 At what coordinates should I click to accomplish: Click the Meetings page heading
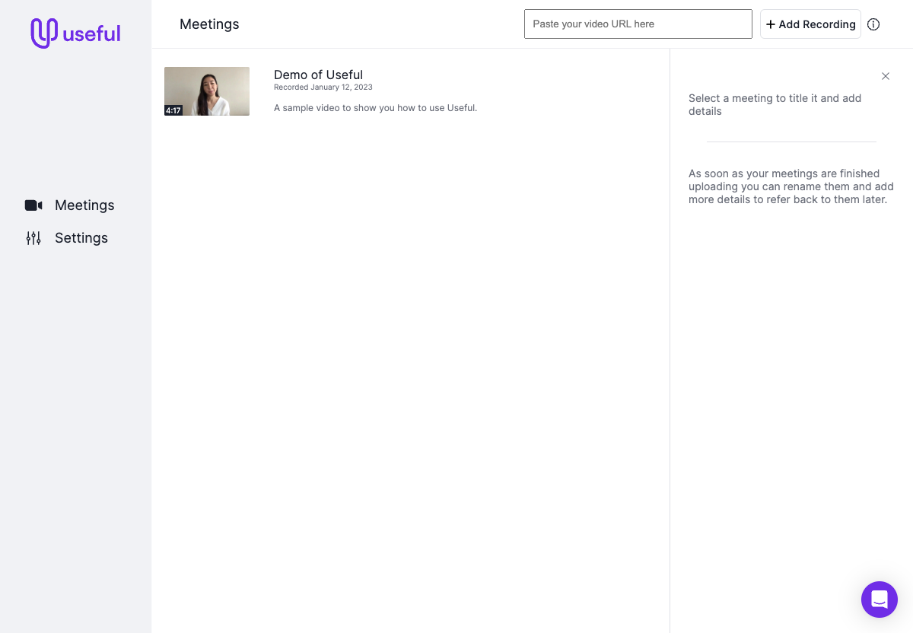pyautogui.click(x=209, y=24)
